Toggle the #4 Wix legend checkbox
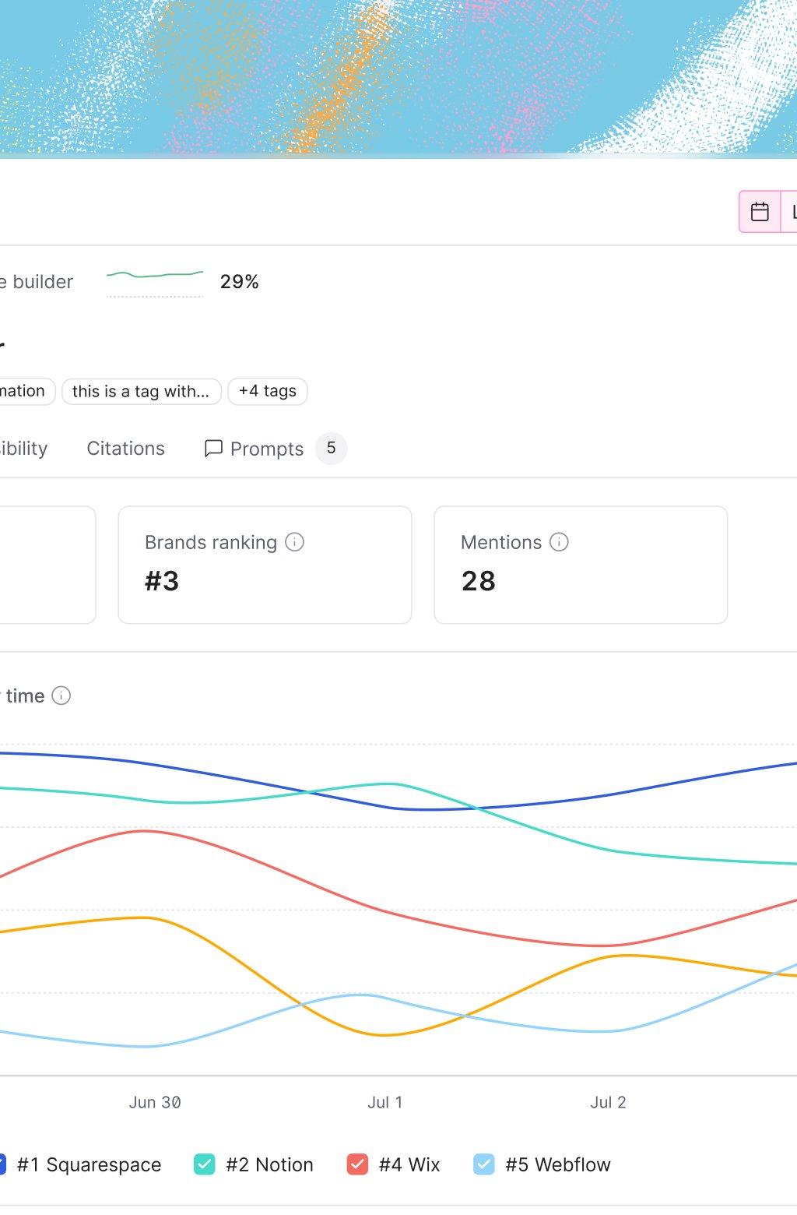 357,1164
